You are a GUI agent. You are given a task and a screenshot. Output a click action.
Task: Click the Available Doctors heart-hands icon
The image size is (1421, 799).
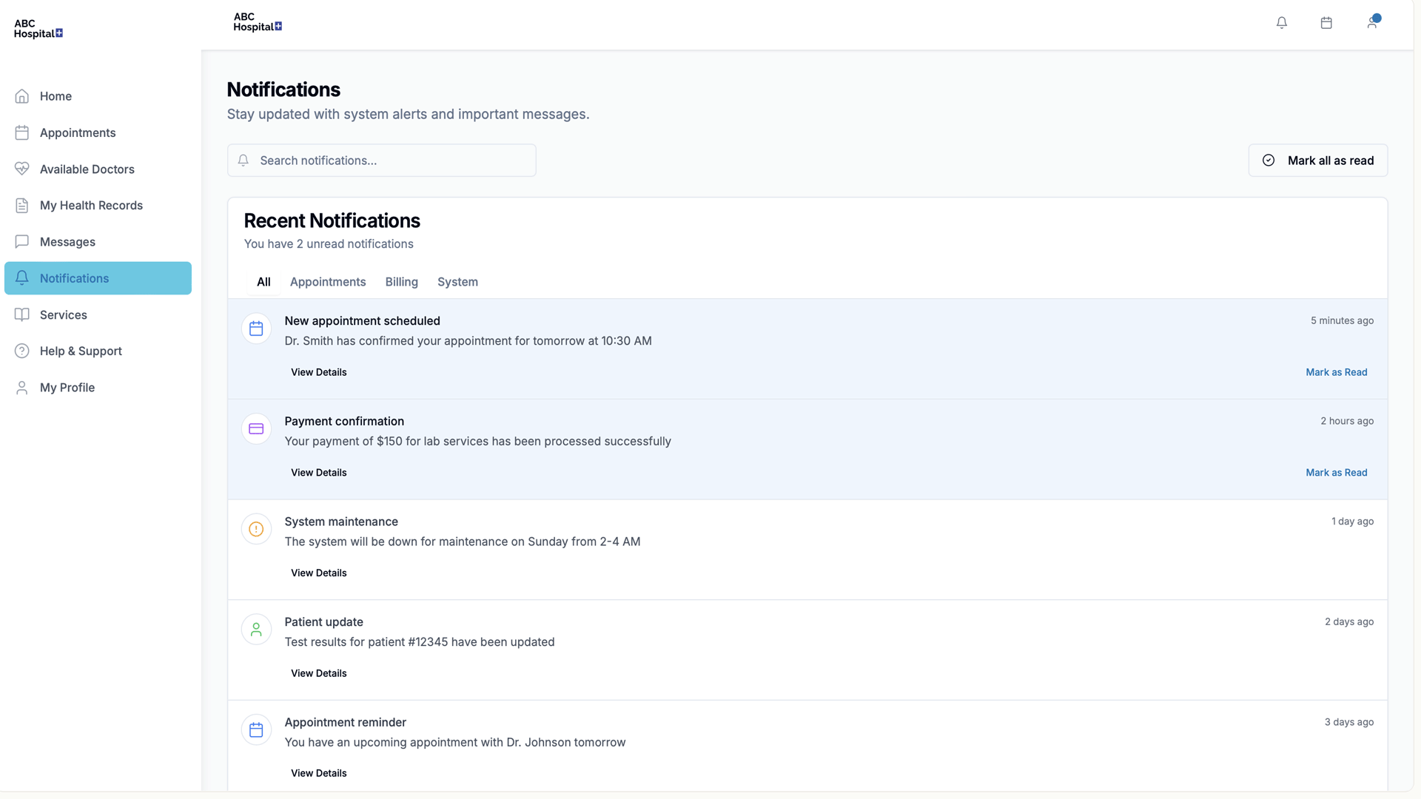21,169
